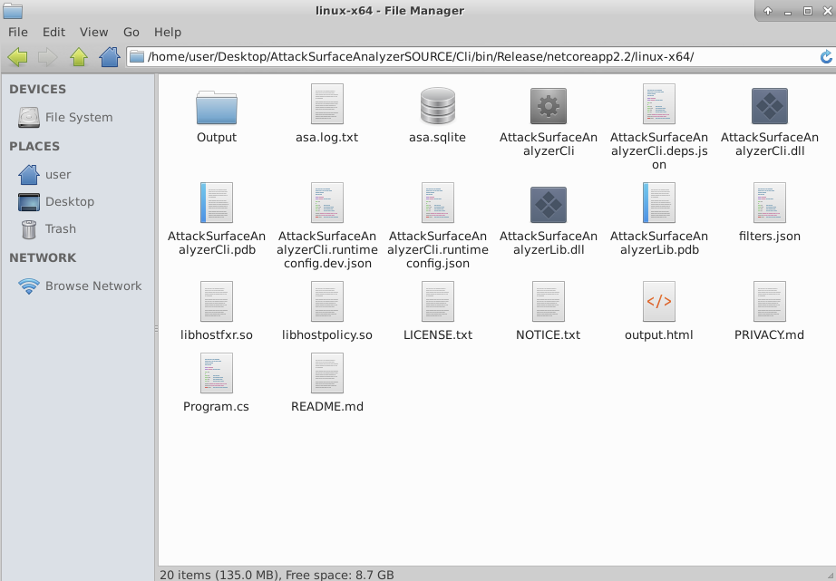
Task: Select the asa.sqlite database file
Action: pos(436,107)
